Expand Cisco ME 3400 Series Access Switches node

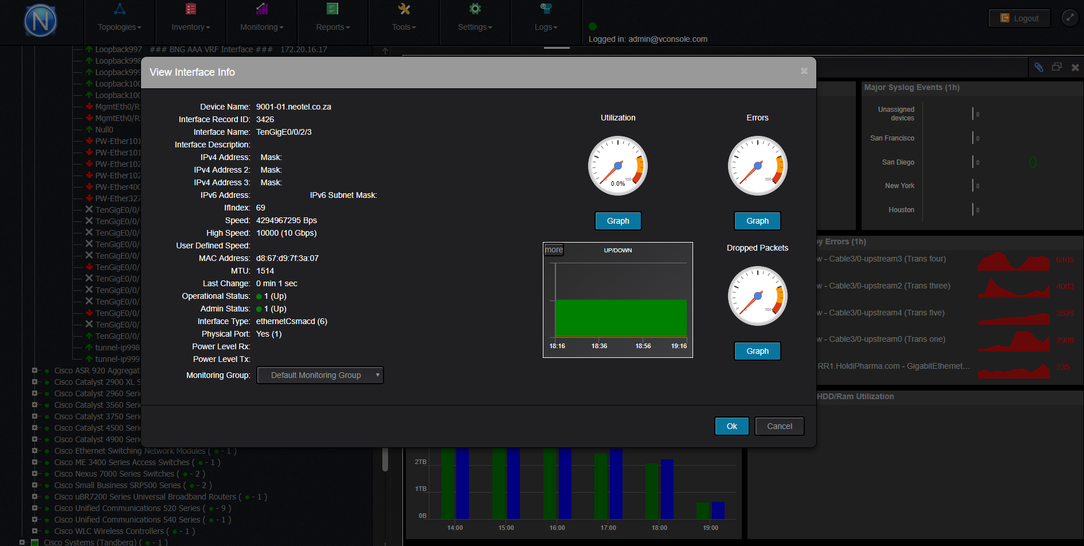[x=34, y=462]
